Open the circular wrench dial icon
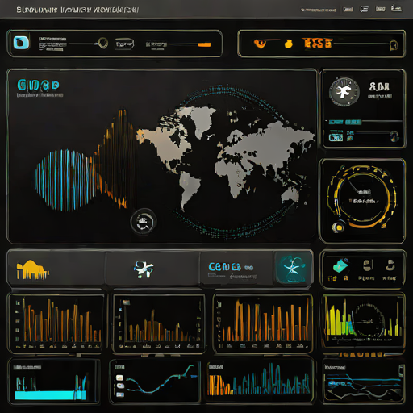 pyautogui.click(x=344, y=92)
